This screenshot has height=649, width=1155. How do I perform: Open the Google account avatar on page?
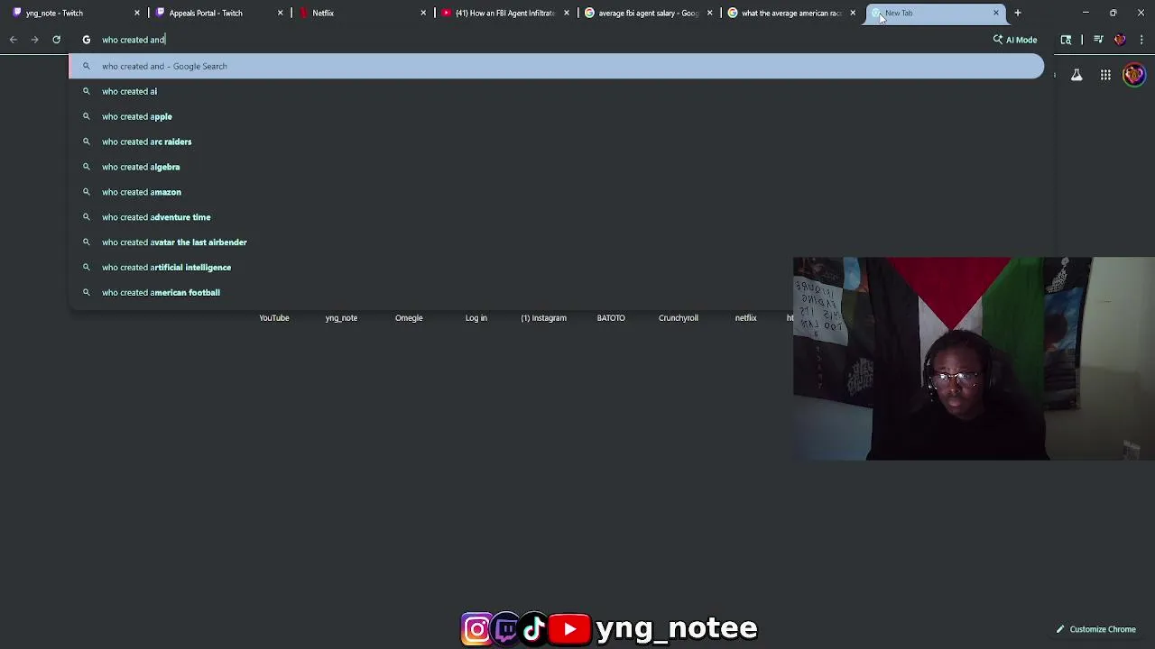pos(1133,75)
